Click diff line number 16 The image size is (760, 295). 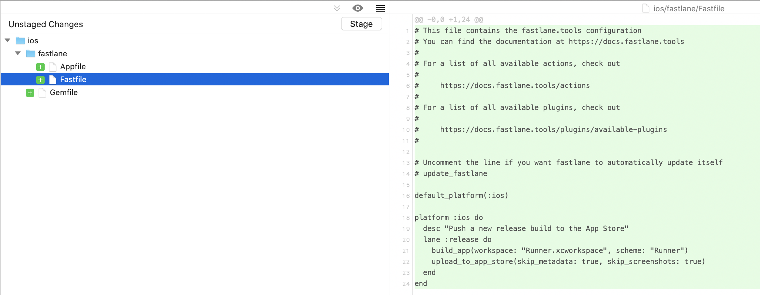click(406, 196)
